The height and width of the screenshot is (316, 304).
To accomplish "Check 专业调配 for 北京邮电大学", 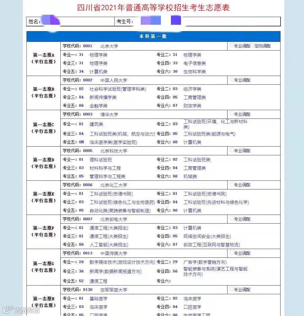I will tap(231, 219).
